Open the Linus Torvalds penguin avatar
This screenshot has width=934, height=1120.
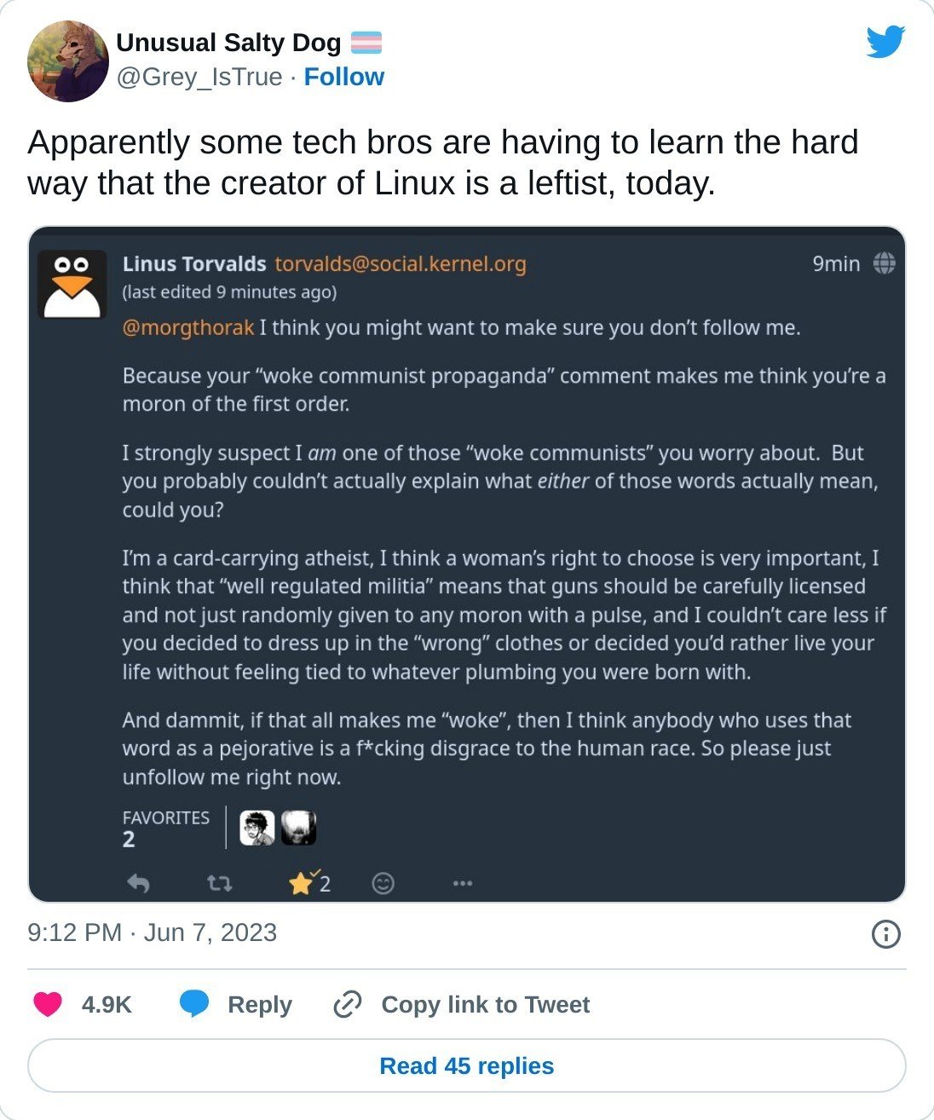pos(72,285)
